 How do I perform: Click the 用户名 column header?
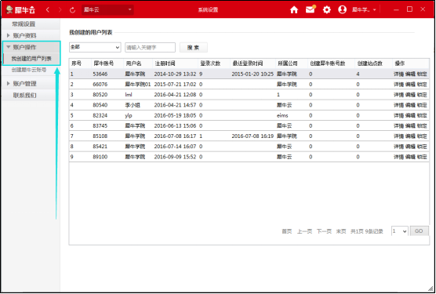coord(134,64)
